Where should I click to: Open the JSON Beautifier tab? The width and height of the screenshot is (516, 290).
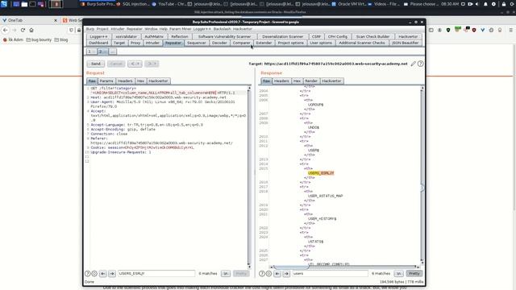[405, 43]
